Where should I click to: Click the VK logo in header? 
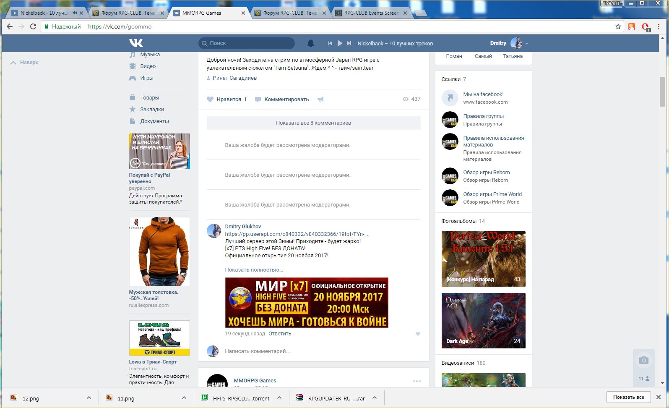pos(136,43)
